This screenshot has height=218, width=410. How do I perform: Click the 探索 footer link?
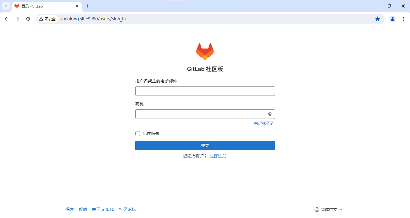(70, 209)
